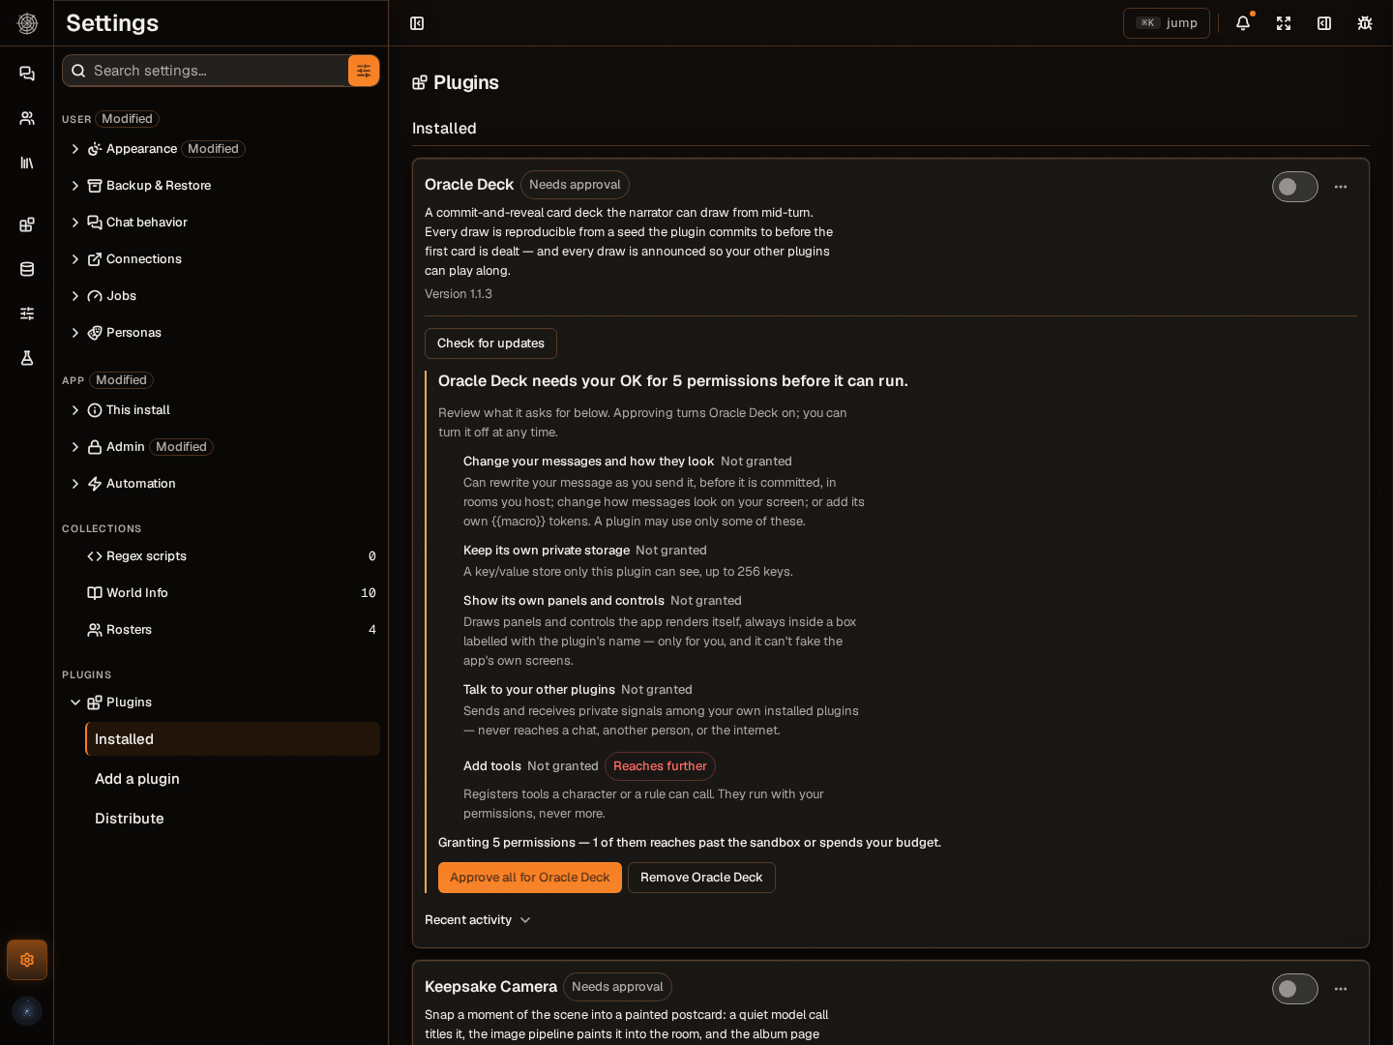Viewport: 1393px width, 1045px height.
Task: Enable the Keepsake Camera plugin toggle
Action: click(1295, 989)
